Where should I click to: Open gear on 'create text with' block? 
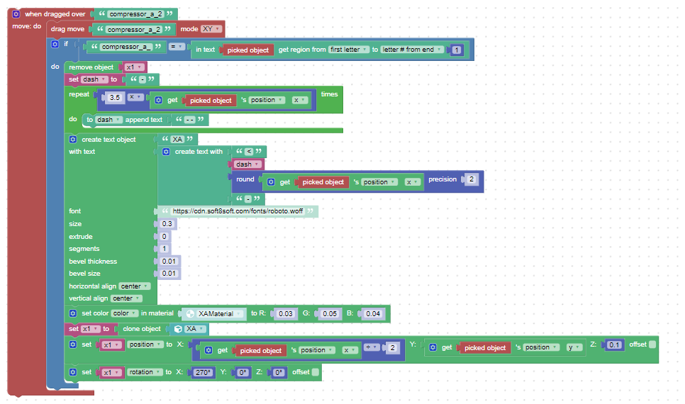166,152
